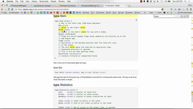Open the Facebook bookmark
The width and height of the screenshot is (193, 109).
(x=48, y=13)
